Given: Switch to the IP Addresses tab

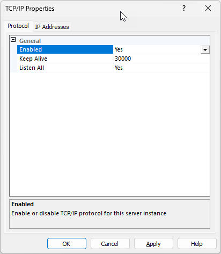Looking at the screenshot, I should [x=52, y=27].
